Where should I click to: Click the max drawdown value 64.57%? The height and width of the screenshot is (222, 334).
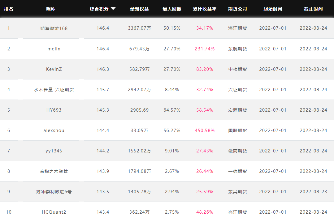(172, 110)
